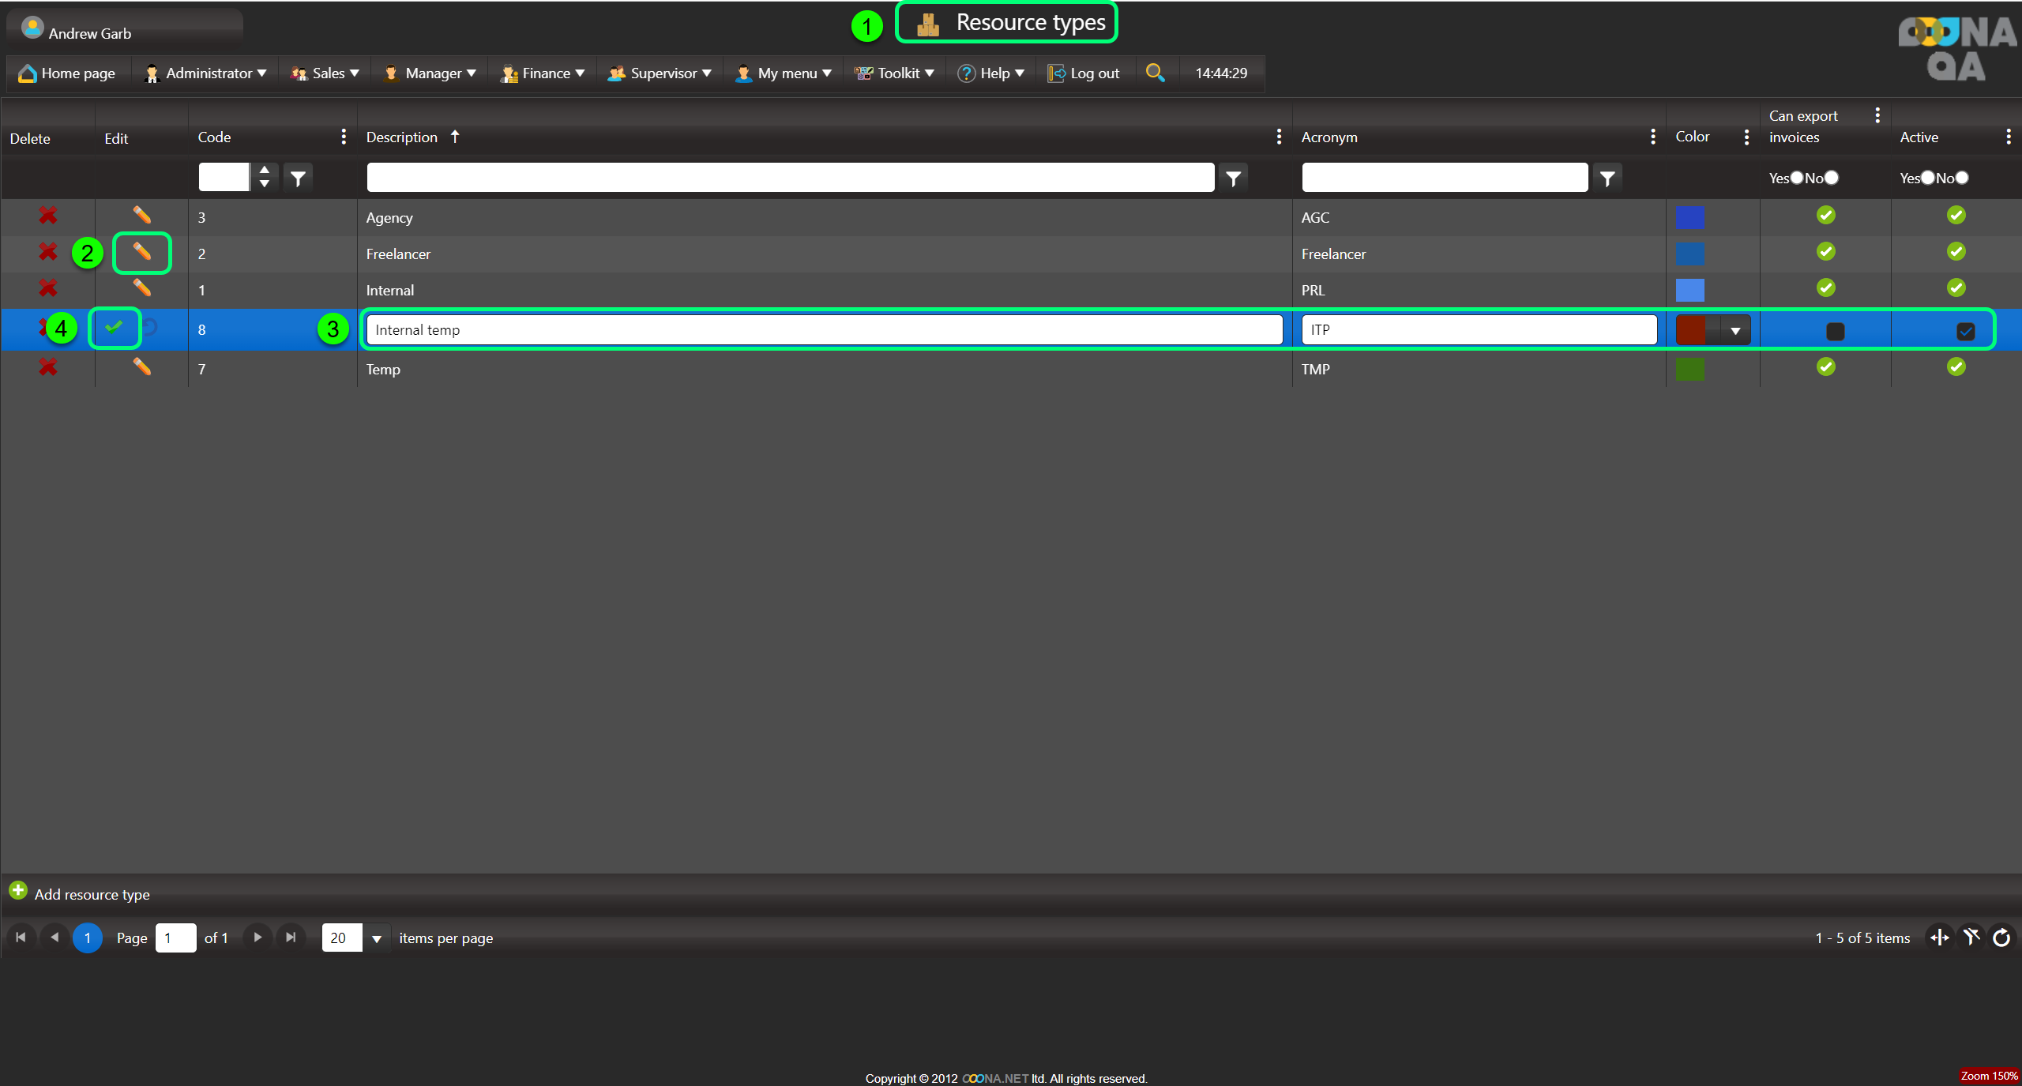Edit the Freelancer row with the pencil icon
Screen dimensions: 2022x1086
tap(141, 253)
